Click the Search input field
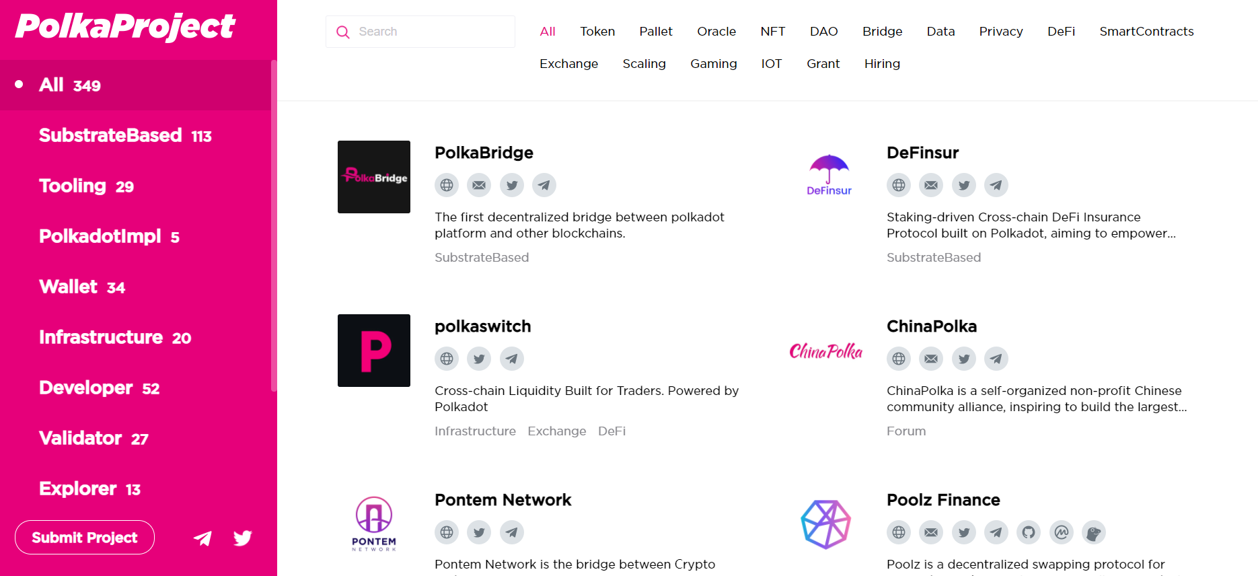The height and width of the screenshot is (576, 1258). point(420,32)
